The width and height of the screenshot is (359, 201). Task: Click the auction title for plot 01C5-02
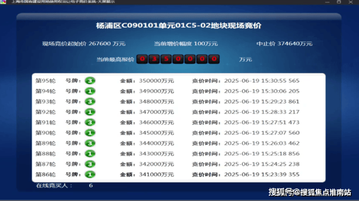coord(179,26)
